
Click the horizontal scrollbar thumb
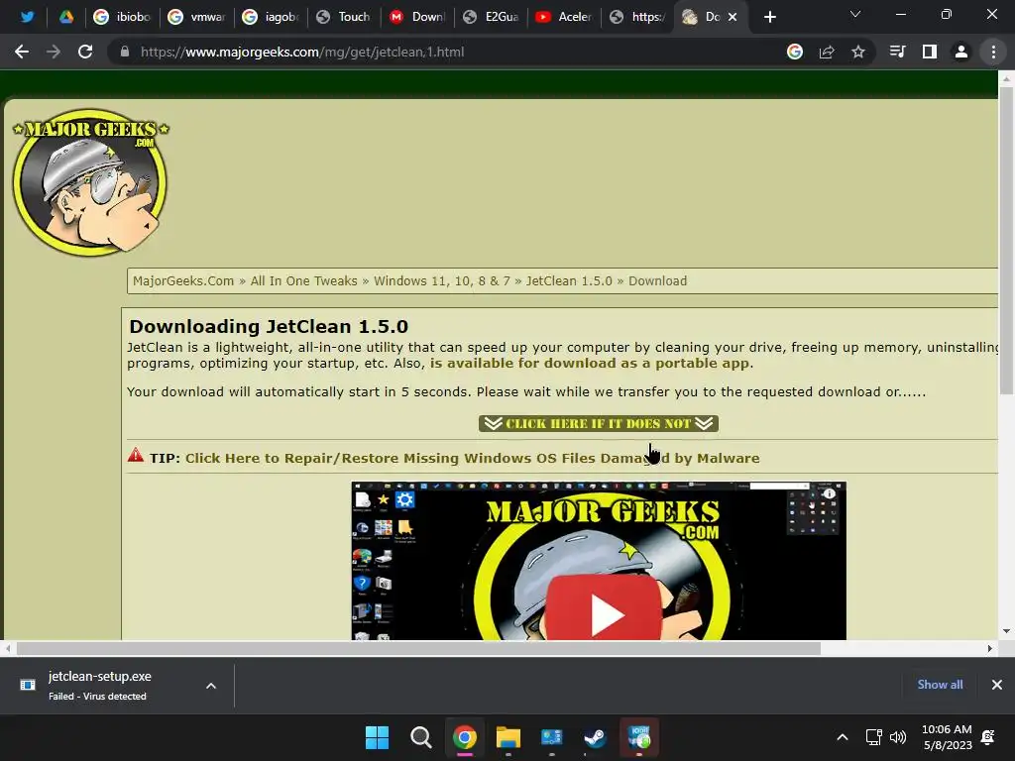coord(419,648)
